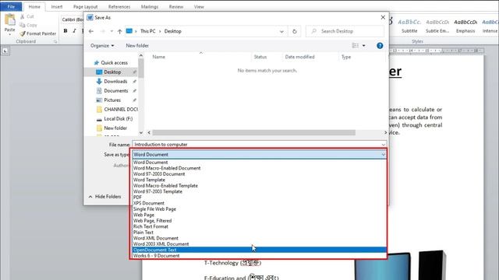Screen dimensions: 499x280
Task: Click the Format Painter brush
Action: [23, 33]
